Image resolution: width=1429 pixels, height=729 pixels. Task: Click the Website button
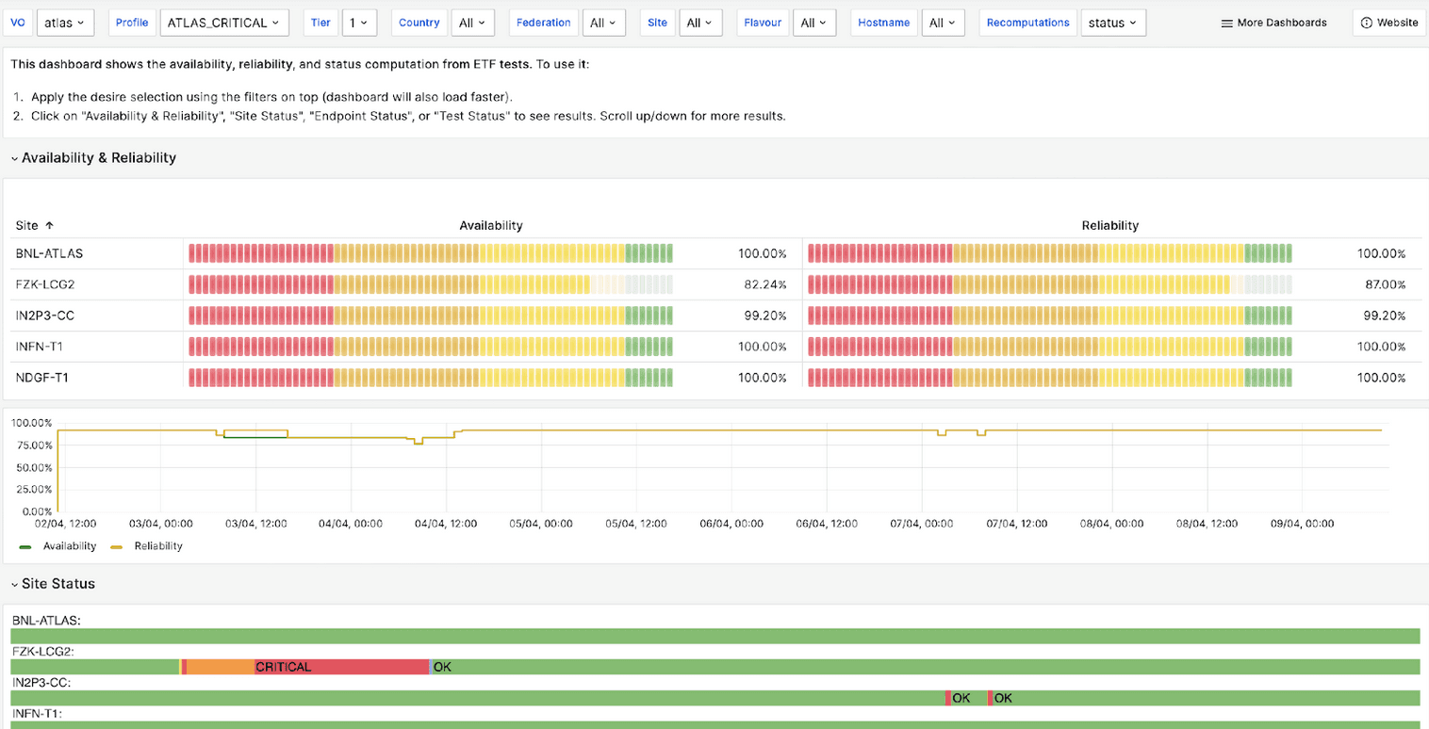pyautogui.click(x=1388, y=23)
